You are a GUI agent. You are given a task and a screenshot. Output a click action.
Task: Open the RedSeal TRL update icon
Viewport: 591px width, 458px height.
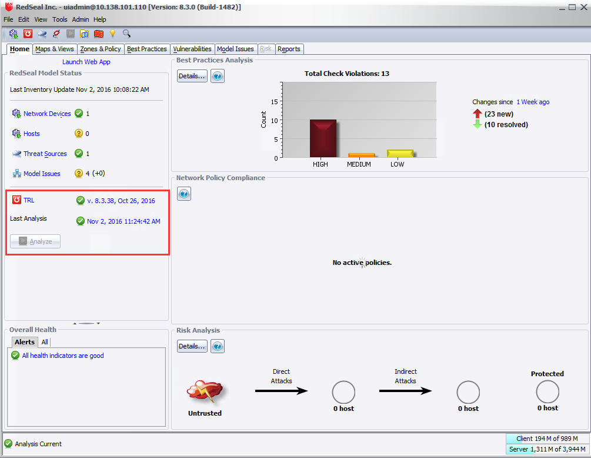click(x=27, y=34)
